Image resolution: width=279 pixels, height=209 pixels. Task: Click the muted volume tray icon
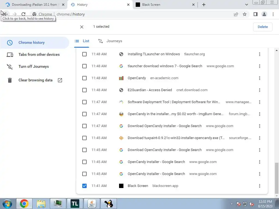(x=251, y=204)
